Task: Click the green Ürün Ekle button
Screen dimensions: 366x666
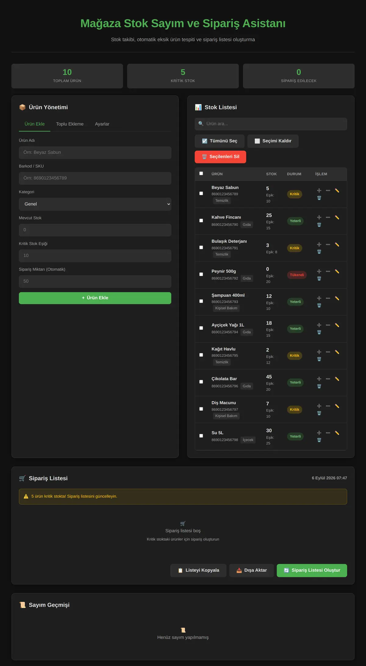Action: click(x=95, y=298)
